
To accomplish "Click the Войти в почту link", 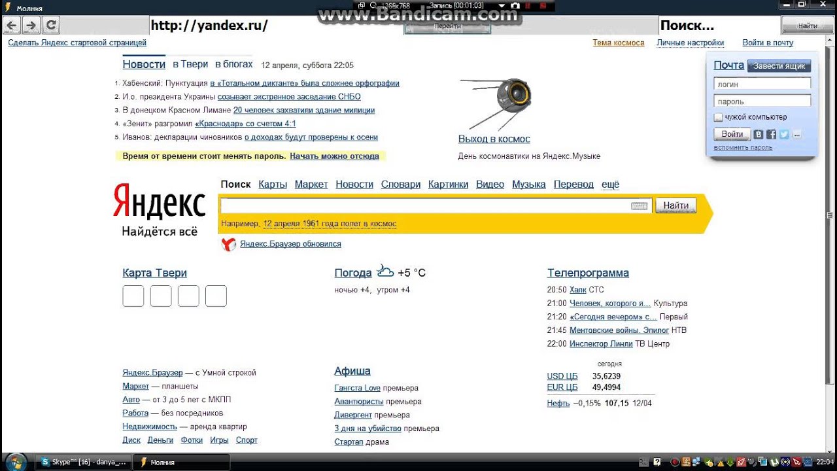I will click(x=768, y=43).
